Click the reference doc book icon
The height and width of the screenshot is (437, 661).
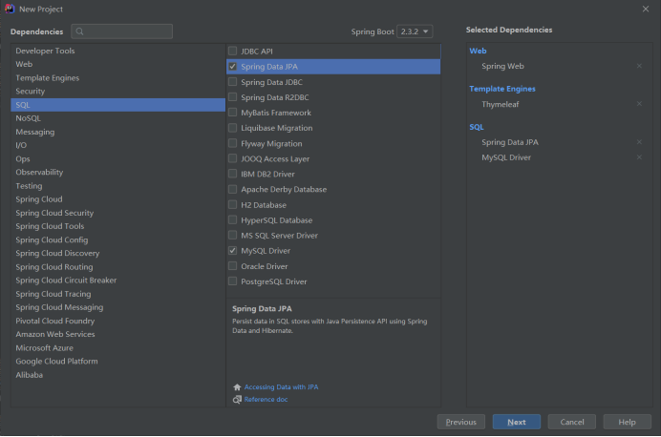tap(237, 400)
